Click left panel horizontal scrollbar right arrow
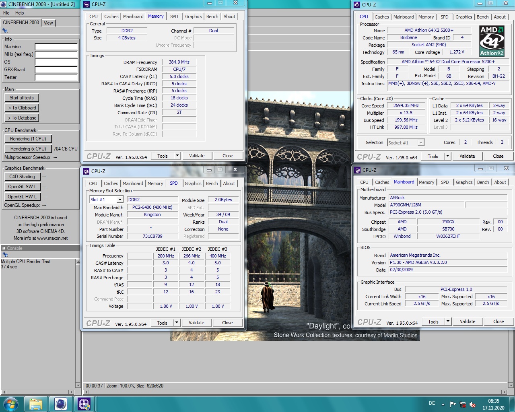Screen dimensions: 515x412 (x=72, y=392)
